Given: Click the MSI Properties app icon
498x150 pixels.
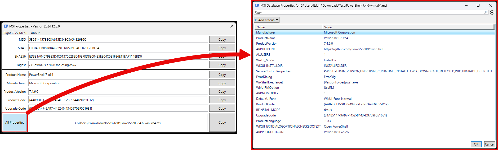Looking at the screenshot, I should 6,26.
